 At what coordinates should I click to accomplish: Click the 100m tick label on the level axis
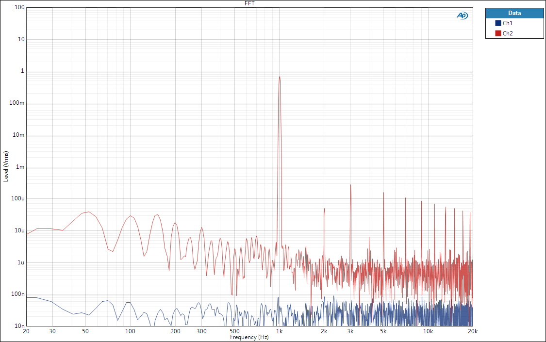tap(18, 103)
